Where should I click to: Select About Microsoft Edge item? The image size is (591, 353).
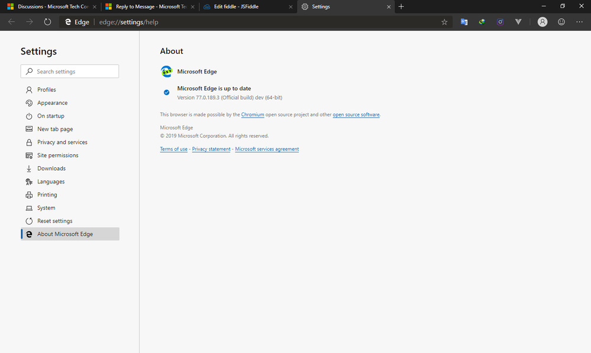70,234
